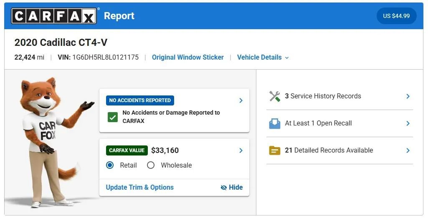Click the Open Recall envelope icon

click(x=275, y=123)
